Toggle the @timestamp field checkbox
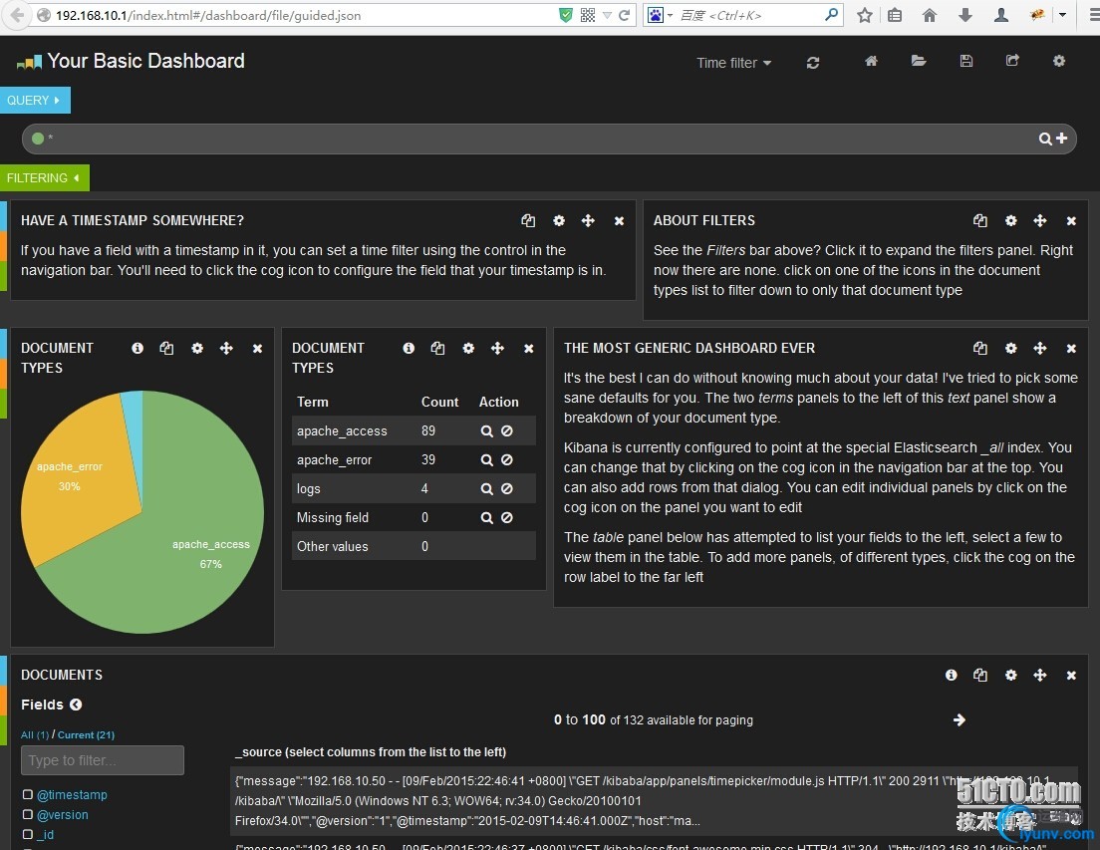Viewport: 1100px width, 850px height. point(28,795)
